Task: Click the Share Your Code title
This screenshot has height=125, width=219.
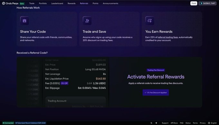Action: click(x=33, y=32)
